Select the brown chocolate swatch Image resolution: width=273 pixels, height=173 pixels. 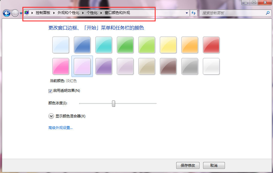tap(168, 66)
